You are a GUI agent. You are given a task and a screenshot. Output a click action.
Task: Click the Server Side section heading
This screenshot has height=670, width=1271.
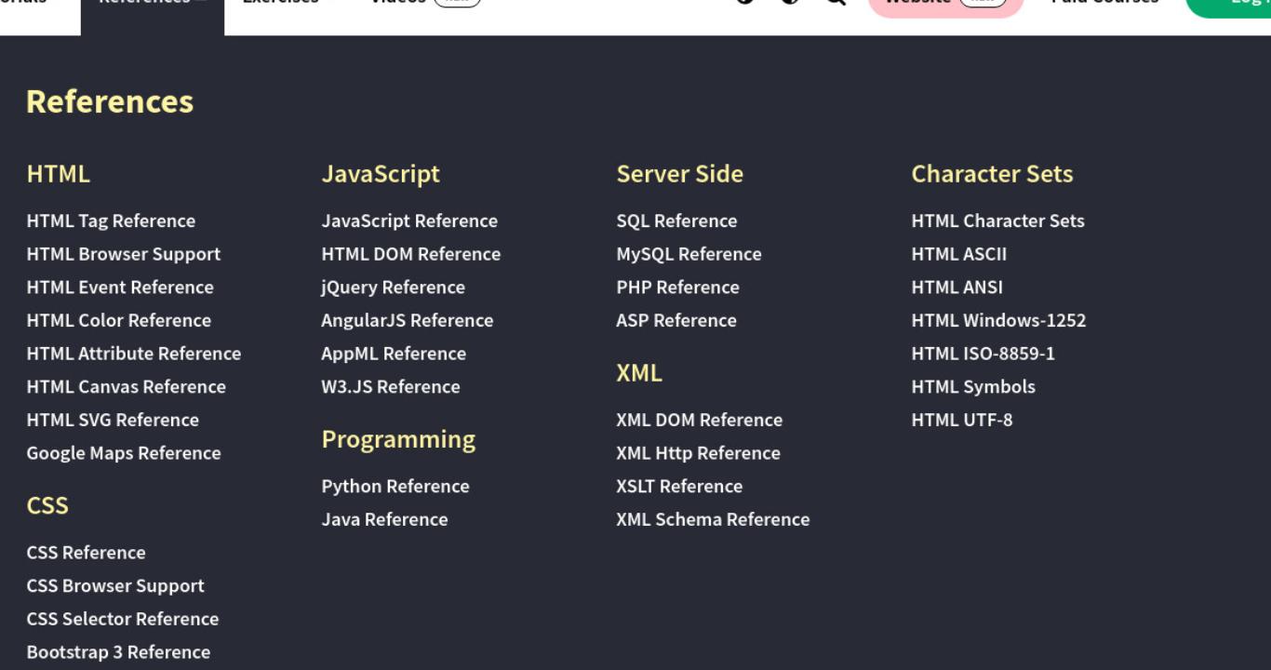coord(680,174)
